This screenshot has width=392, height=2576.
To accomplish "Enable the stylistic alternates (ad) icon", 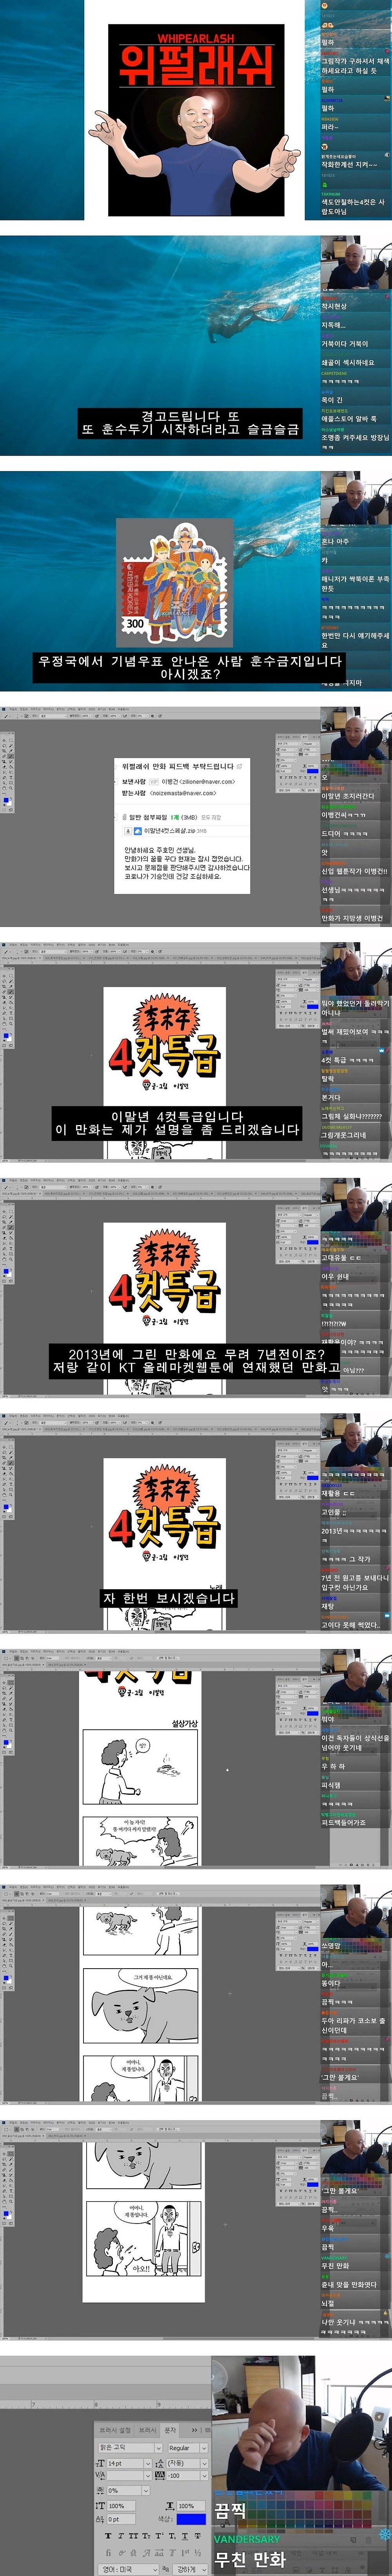I will 160,2553.
